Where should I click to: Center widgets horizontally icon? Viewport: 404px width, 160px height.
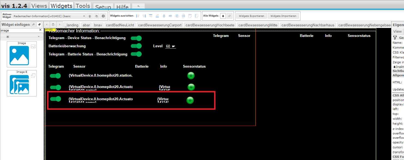point(164,16)
